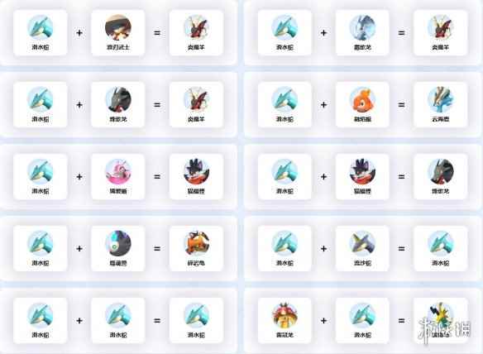Screen dimensions: 483x354
Task: Open the red antlered result beside frost dragon
Action: 441,27
